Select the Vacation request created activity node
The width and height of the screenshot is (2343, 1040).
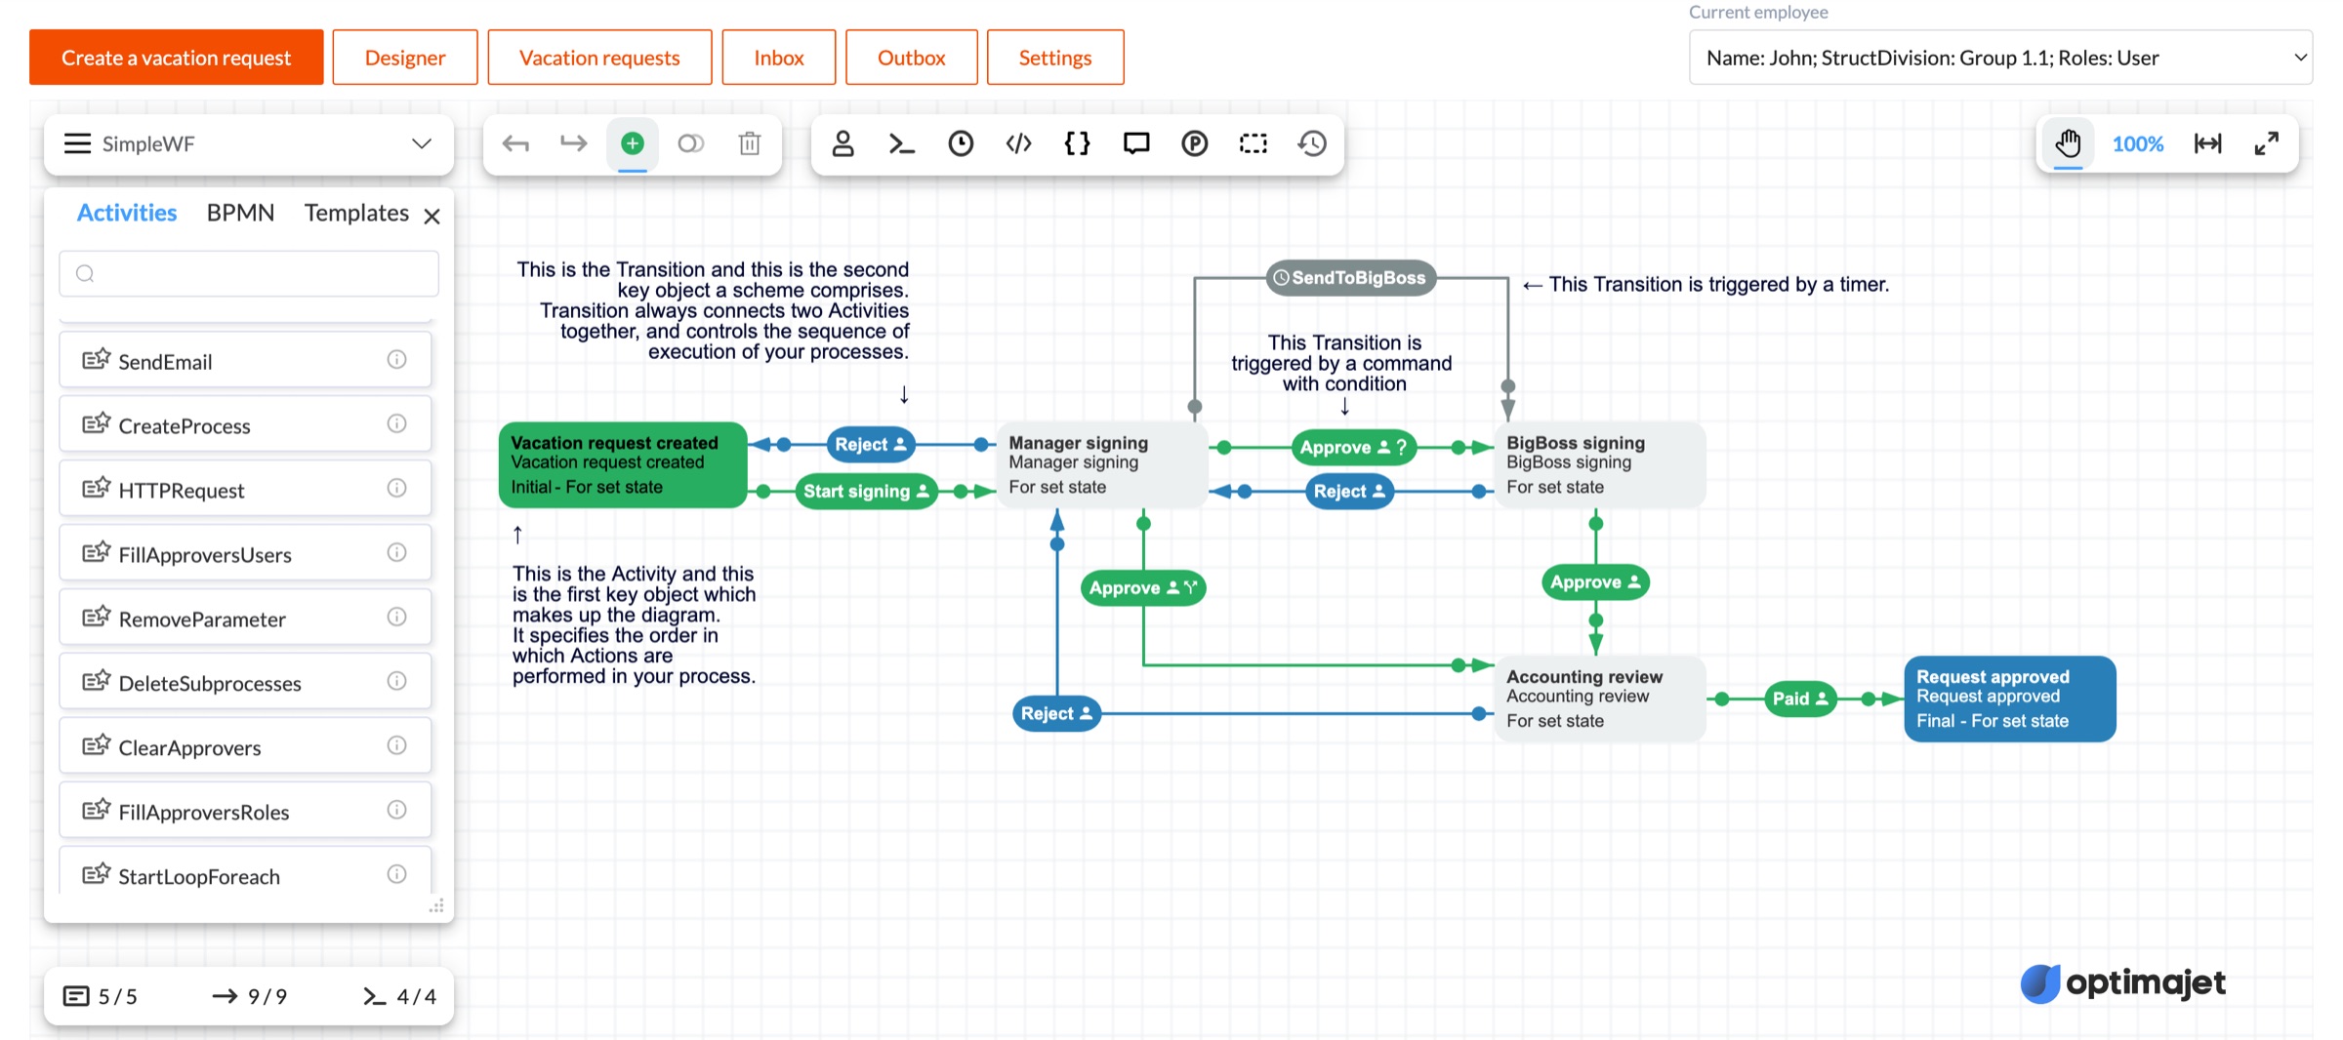click(623, 465)
